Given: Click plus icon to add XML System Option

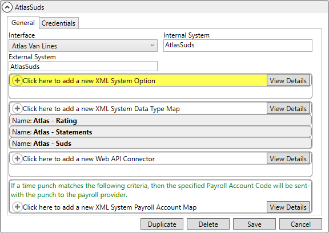Looking at the screenshot, I should coord(17,80).
